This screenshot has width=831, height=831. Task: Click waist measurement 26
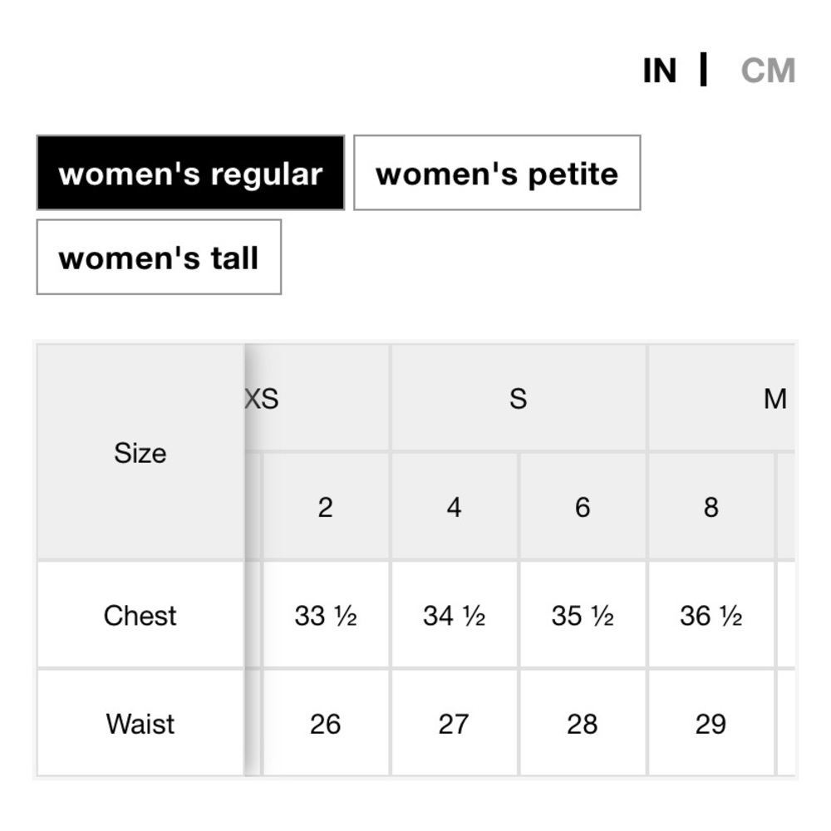coord(325,724)
